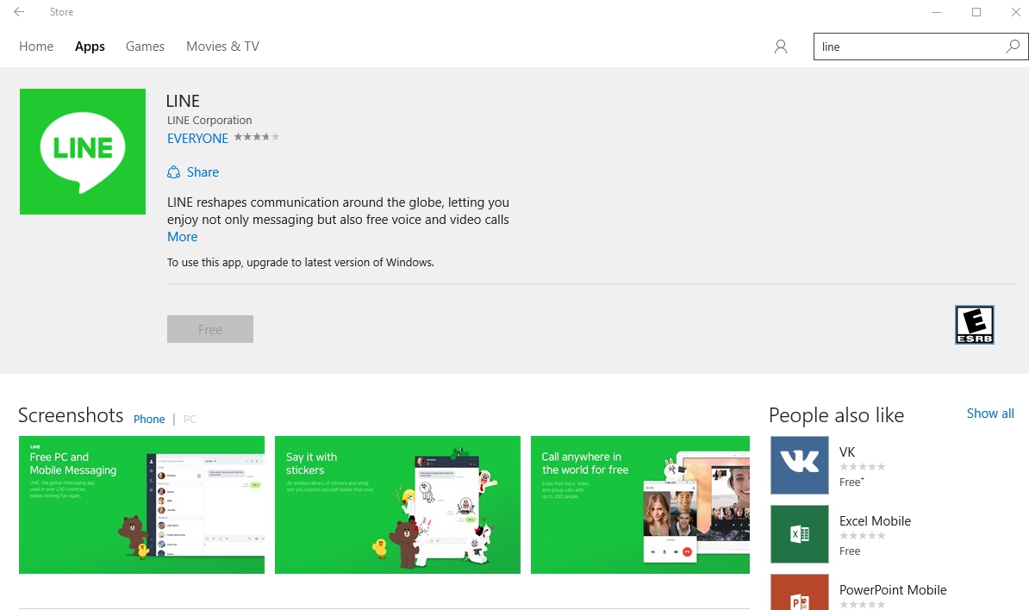Open the VK app icon

click(x=799, y=465)
